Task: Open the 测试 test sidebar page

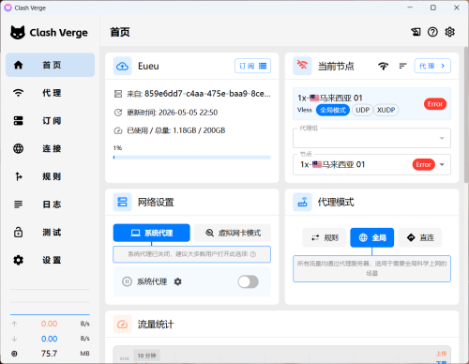Action: click(50, 233)
